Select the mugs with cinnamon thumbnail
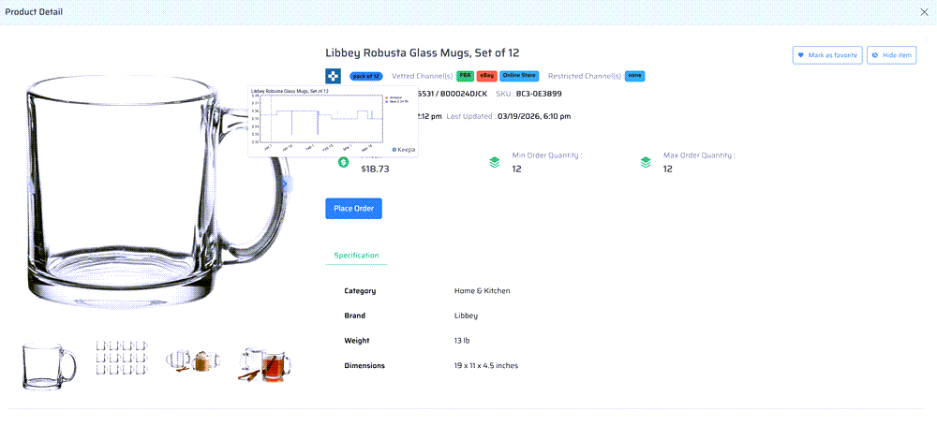Screen dimensions: 937x441 194,360
